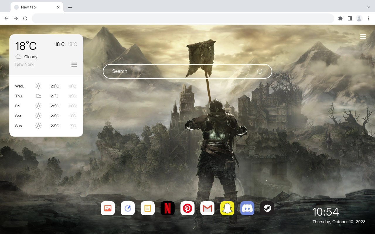
Task: Click the New York location label
Action: (x=24, y=64)
